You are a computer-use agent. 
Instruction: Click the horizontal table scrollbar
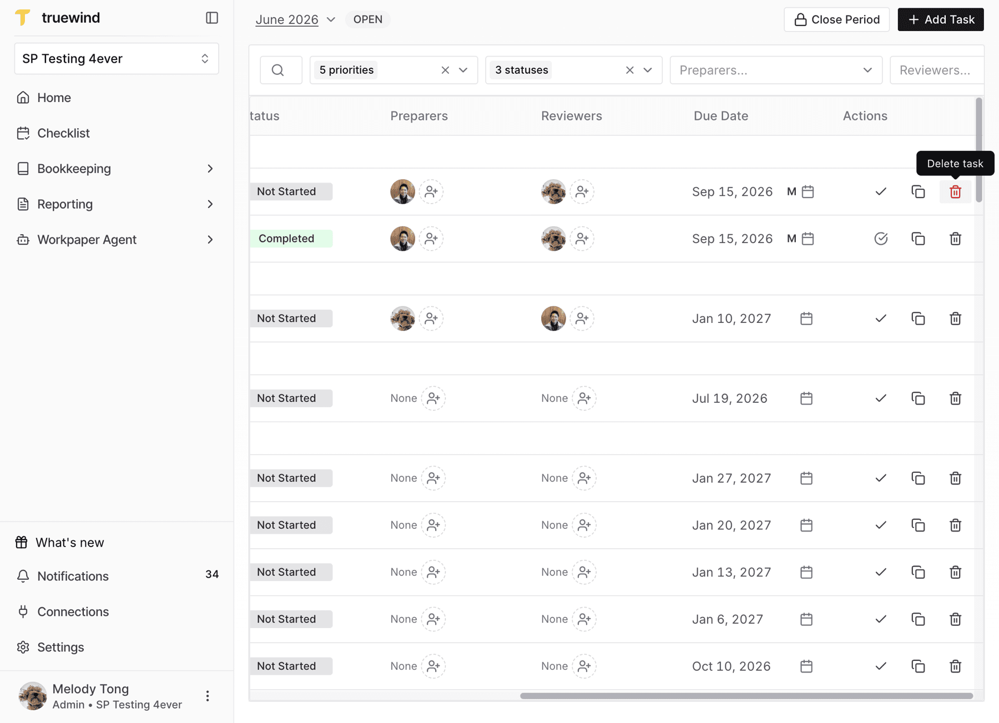point(746,696)
